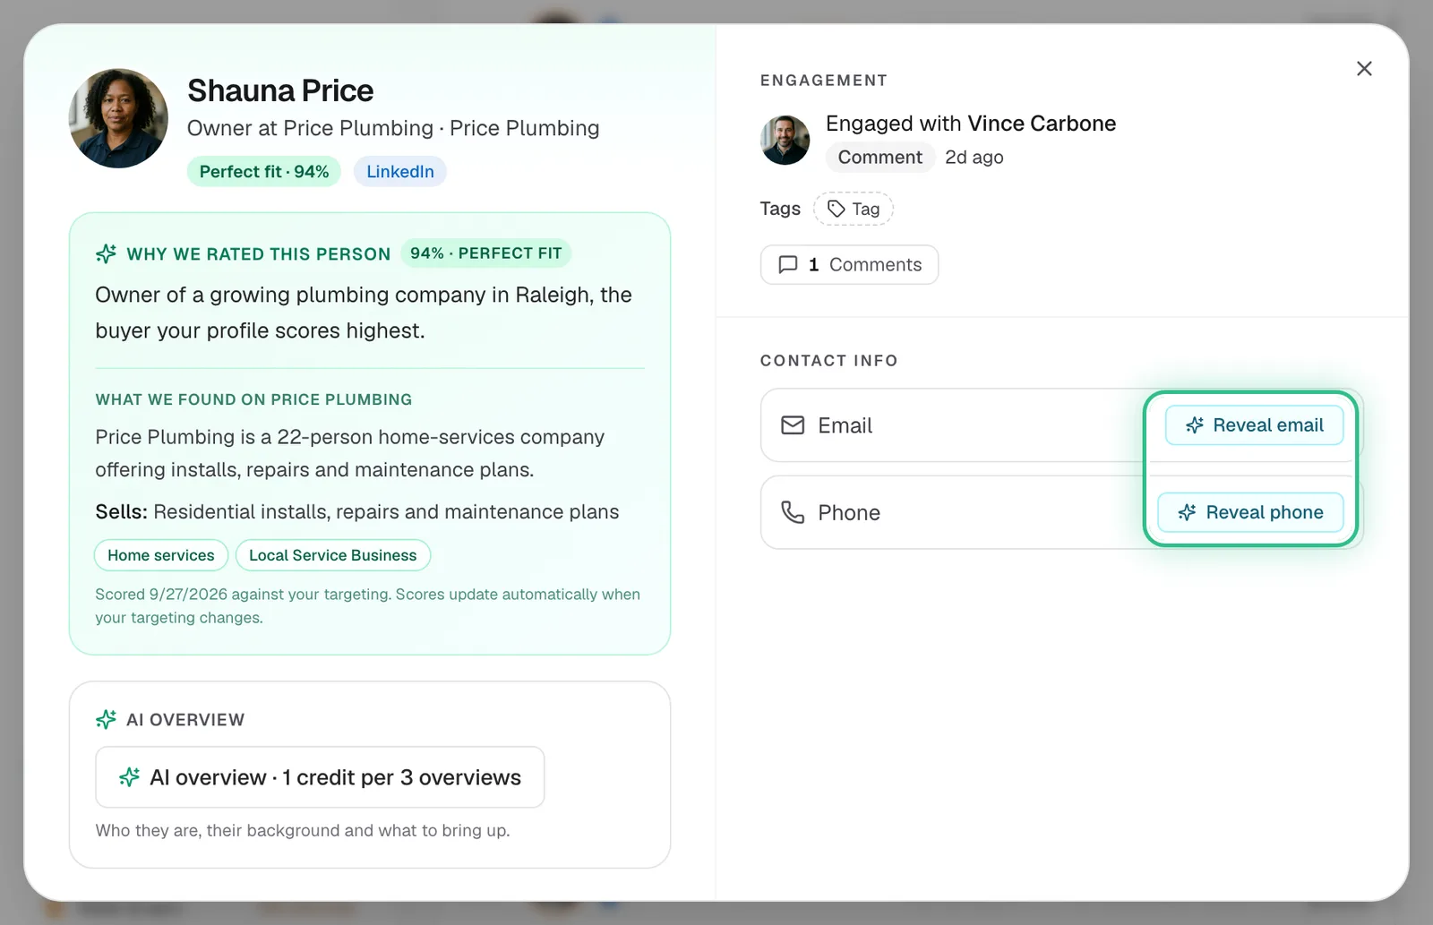Click sparkle icon inside Reveal phone button
The height and width of the screenshot is (925, 1433).
tap(1188, 512)
